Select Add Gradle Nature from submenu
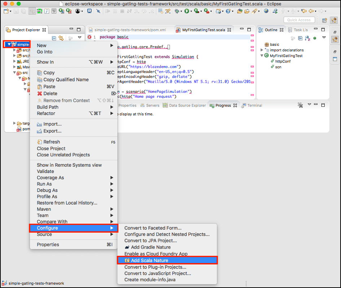 click(167, 247)
